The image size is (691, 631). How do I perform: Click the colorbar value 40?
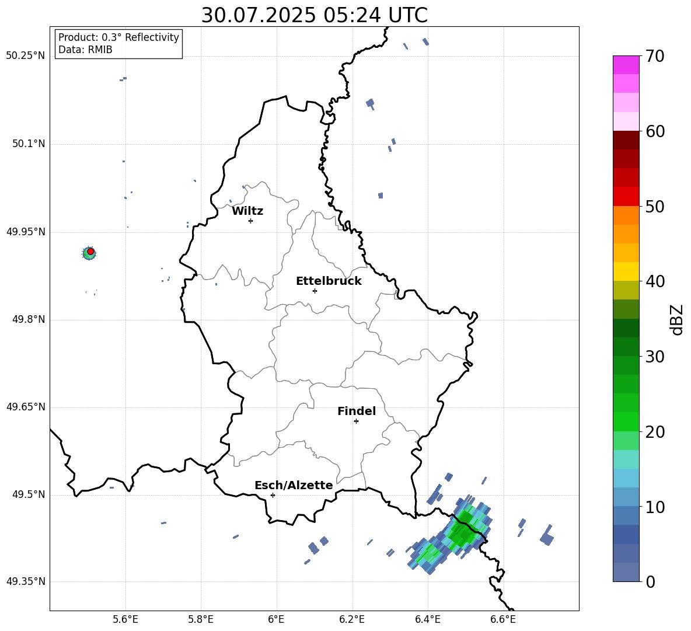tap(655, 281)
